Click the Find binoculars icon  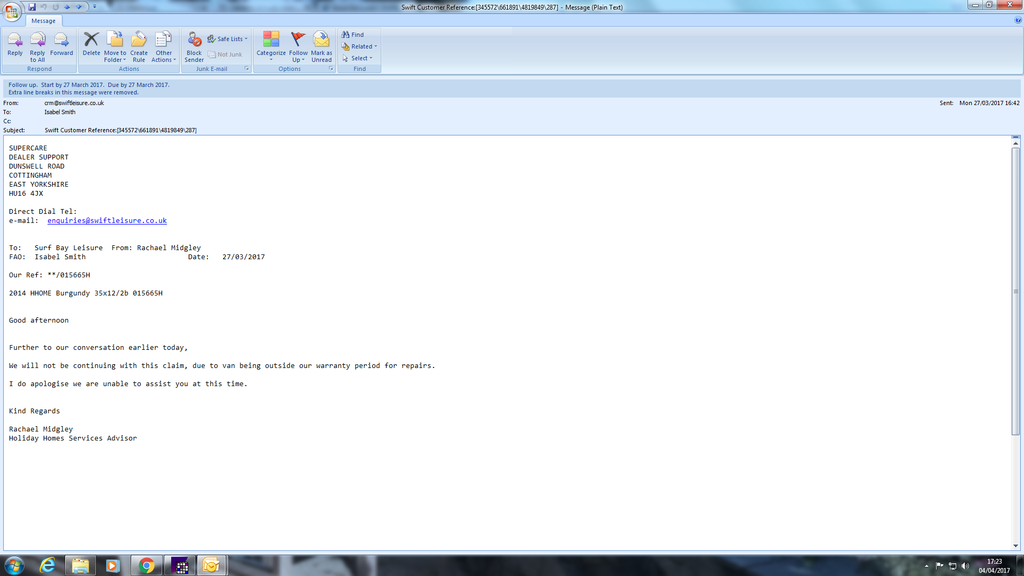pos(346,35)
